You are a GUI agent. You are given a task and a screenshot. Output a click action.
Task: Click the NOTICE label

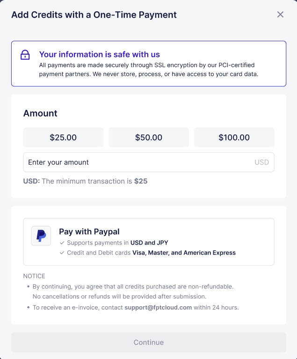coord(34,276)
